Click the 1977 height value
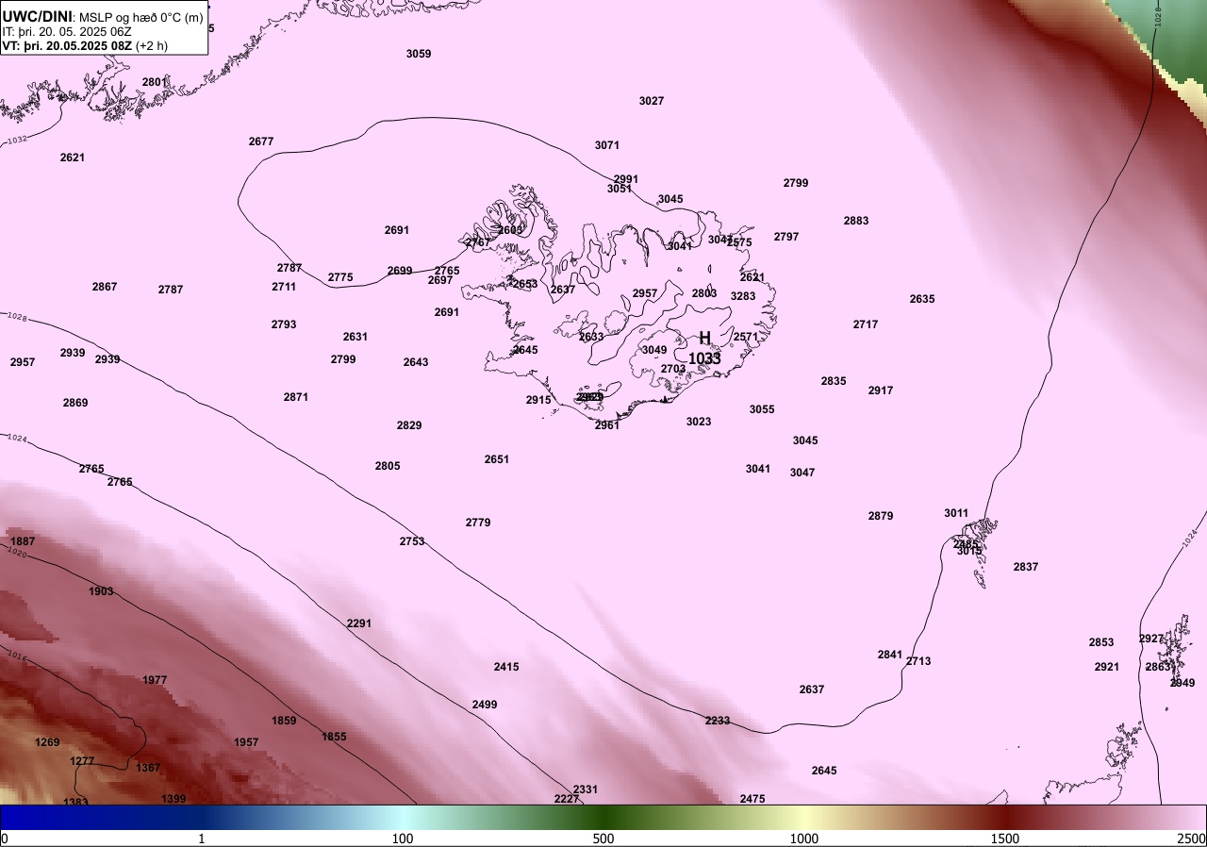Screen dimensions: 1207x847 [155, 680]
